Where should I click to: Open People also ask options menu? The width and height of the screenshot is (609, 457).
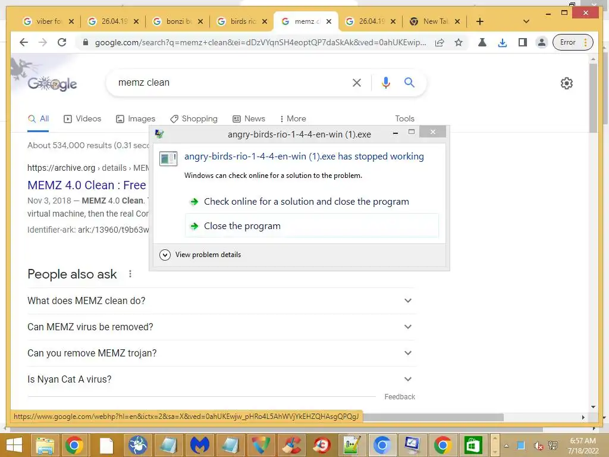(130, 274)
